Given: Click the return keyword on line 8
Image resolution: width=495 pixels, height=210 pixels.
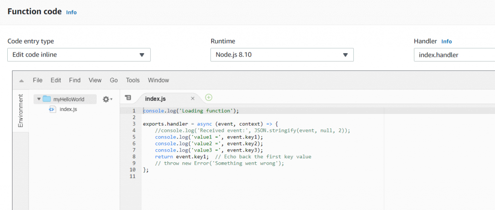Looking at the screenshot, I should [164, 157].
